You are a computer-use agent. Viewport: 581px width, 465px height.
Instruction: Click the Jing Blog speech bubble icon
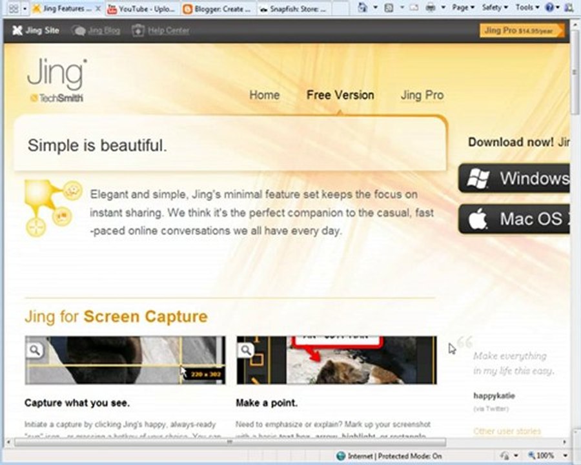click(78, 31)
